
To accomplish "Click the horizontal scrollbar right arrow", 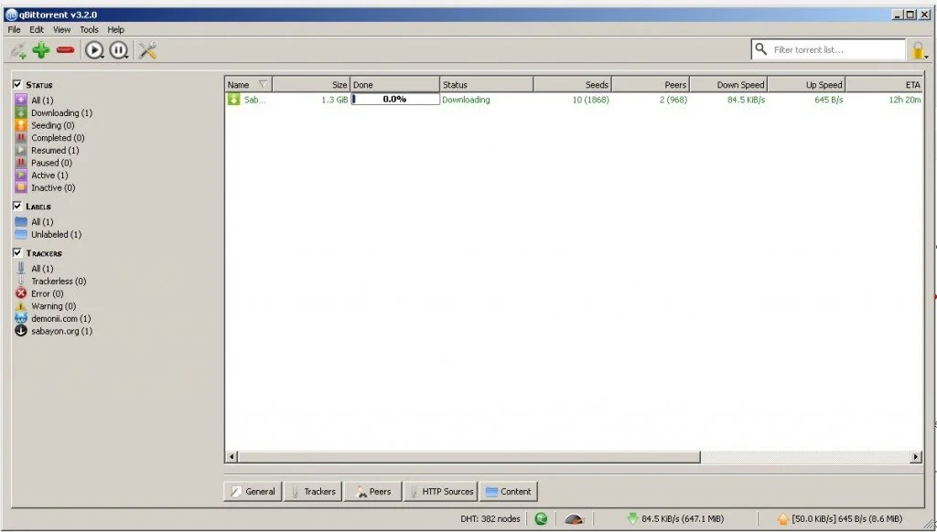I will tap(915, 457).
